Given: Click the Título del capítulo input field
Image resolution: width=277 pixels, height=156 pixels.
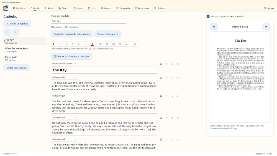Looking at the screenshot, I should coord(88,21).
